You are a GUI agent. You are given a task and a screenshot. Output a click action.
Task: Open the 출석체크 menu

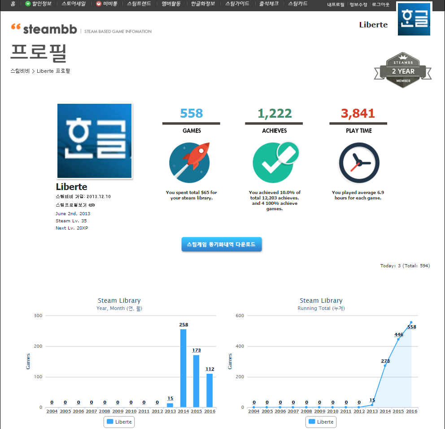(x=268, y=4)
